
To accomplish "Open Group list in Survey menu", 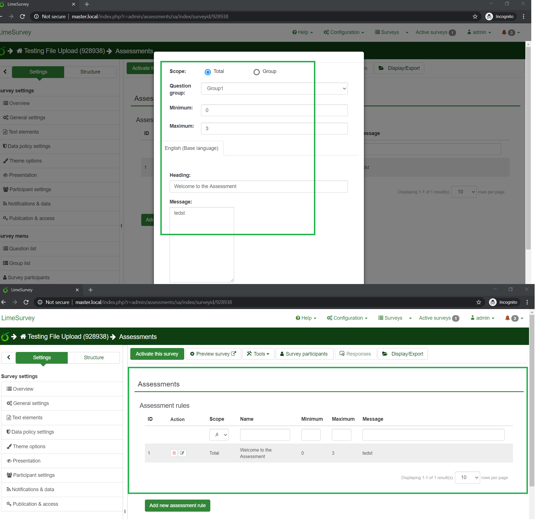I will [20, 263].
